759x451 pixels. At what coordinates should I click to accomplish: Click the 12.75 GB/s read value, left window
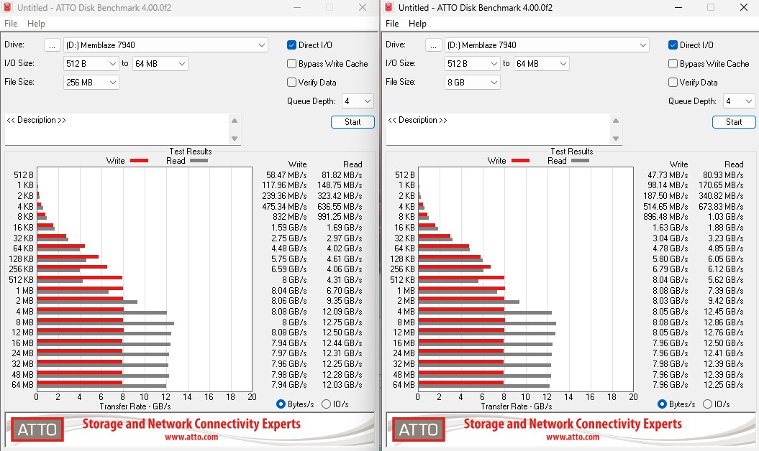342,322
